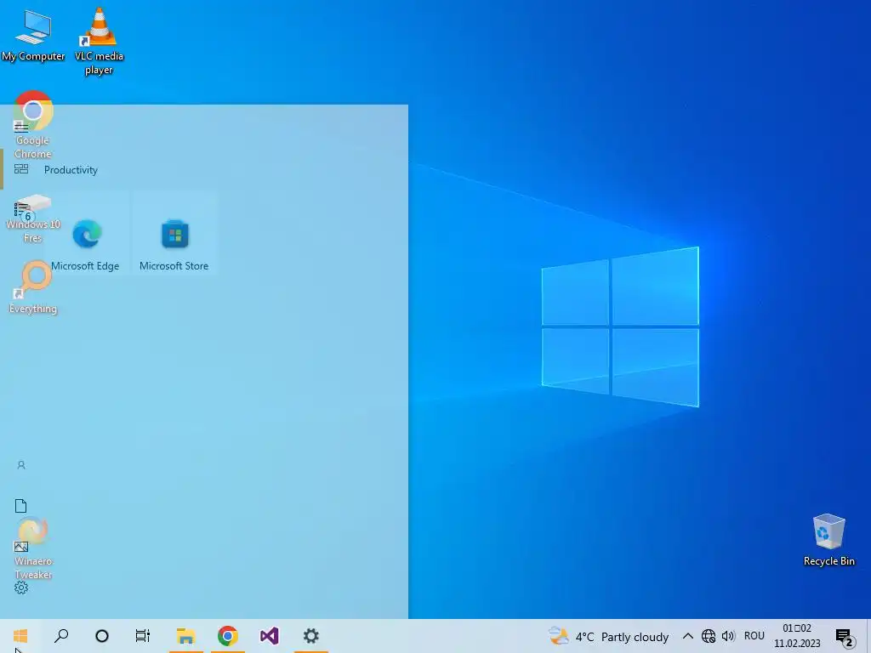Open Pictures icon in Start sidebar
The width and height of the screenshot is (871, 653).
coord(21,547)
